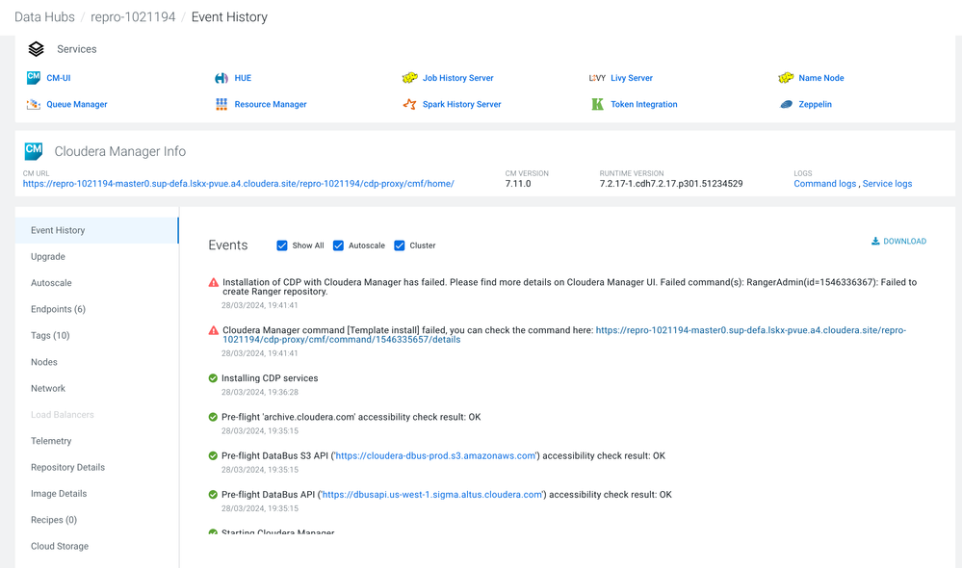Open Command logs

click(824, 184)
